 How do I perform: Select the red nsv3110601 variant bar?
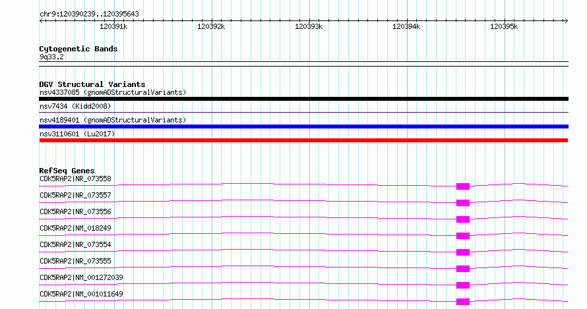pos(303,140)
